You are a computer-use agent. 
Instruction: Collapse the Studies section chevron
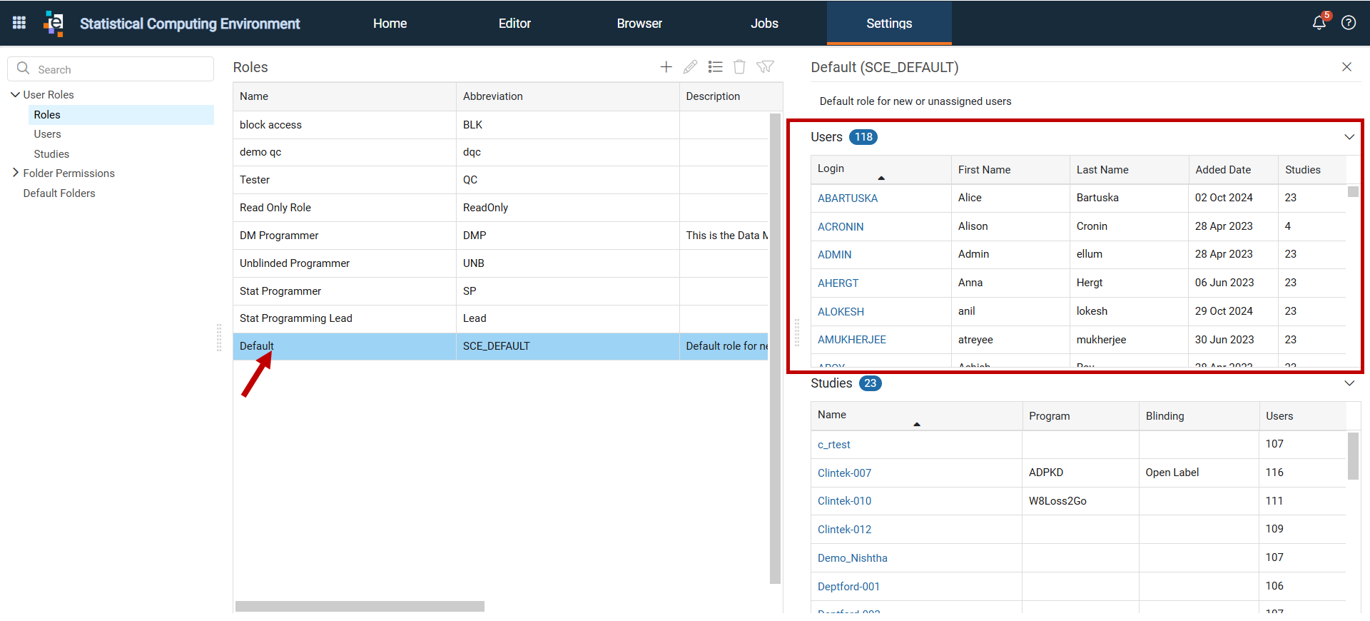(1349, 383)
